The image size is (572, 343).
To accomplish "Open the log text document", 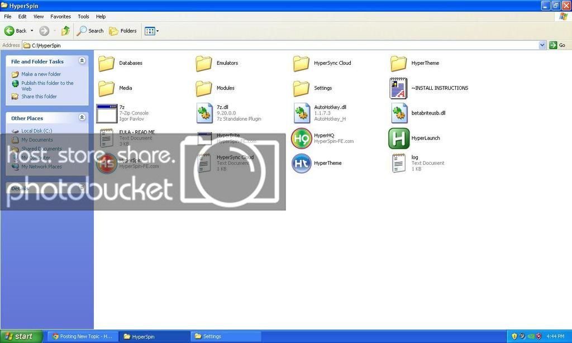I will coord(399,163).
